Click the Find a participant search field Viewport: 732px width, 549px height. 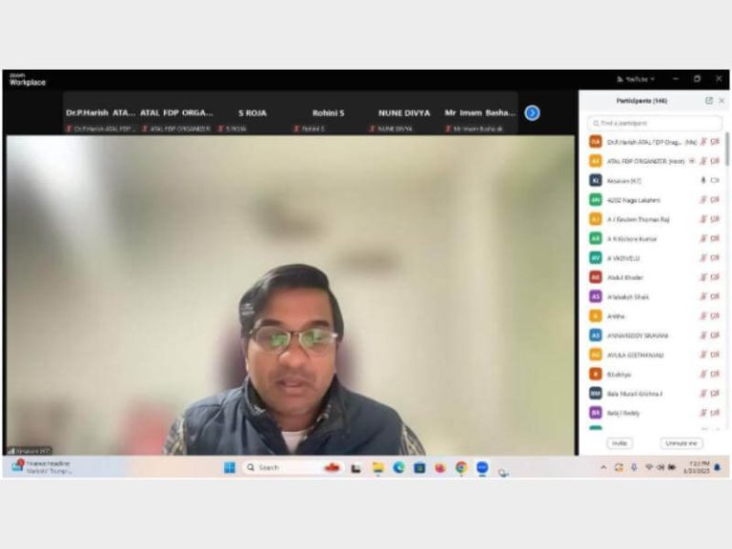[656, 123]
